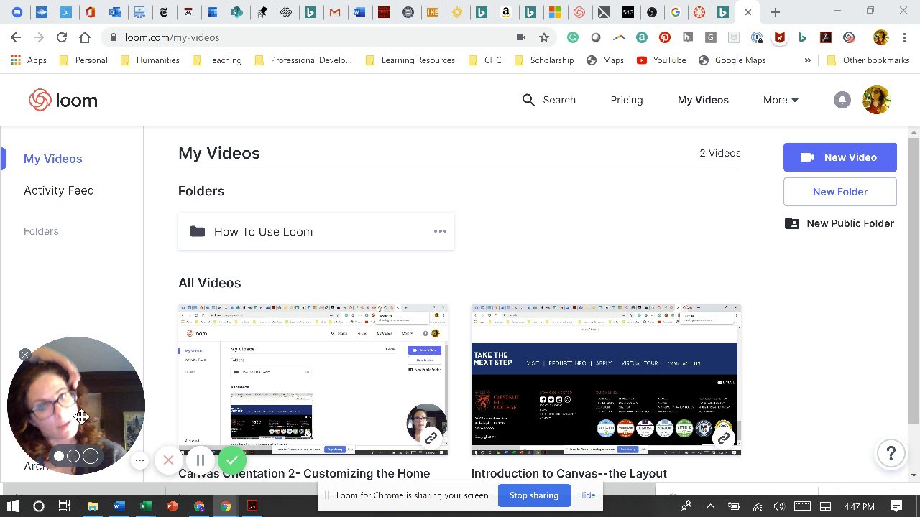This screenshot has width=920, height=517.
Task: Open the Grammarly extension
Action: [x=572, y=37]
